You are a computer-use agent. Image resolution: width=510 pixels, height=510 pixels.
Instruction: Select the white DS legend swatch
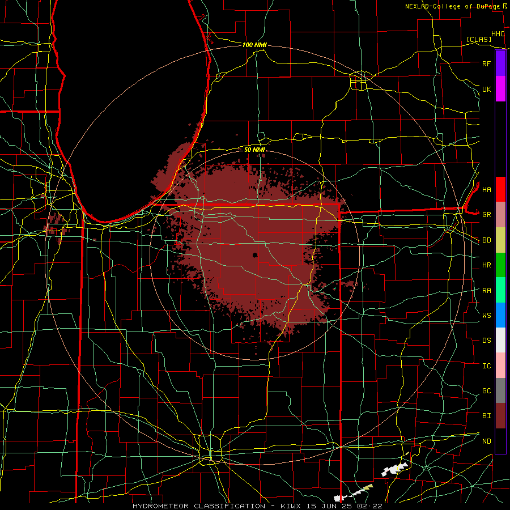click(500, 340)
